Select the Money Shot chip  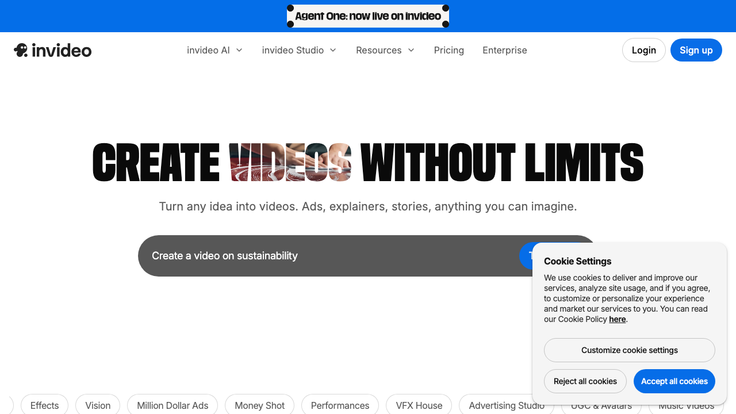(259, 405)
